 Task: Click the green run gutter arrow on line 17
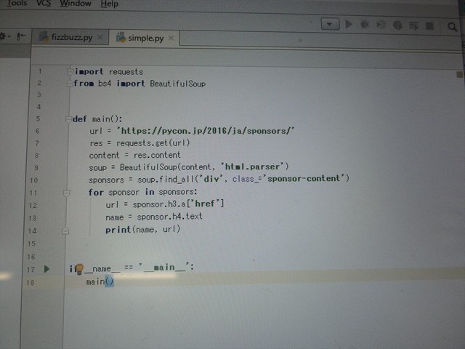point(46,269)
